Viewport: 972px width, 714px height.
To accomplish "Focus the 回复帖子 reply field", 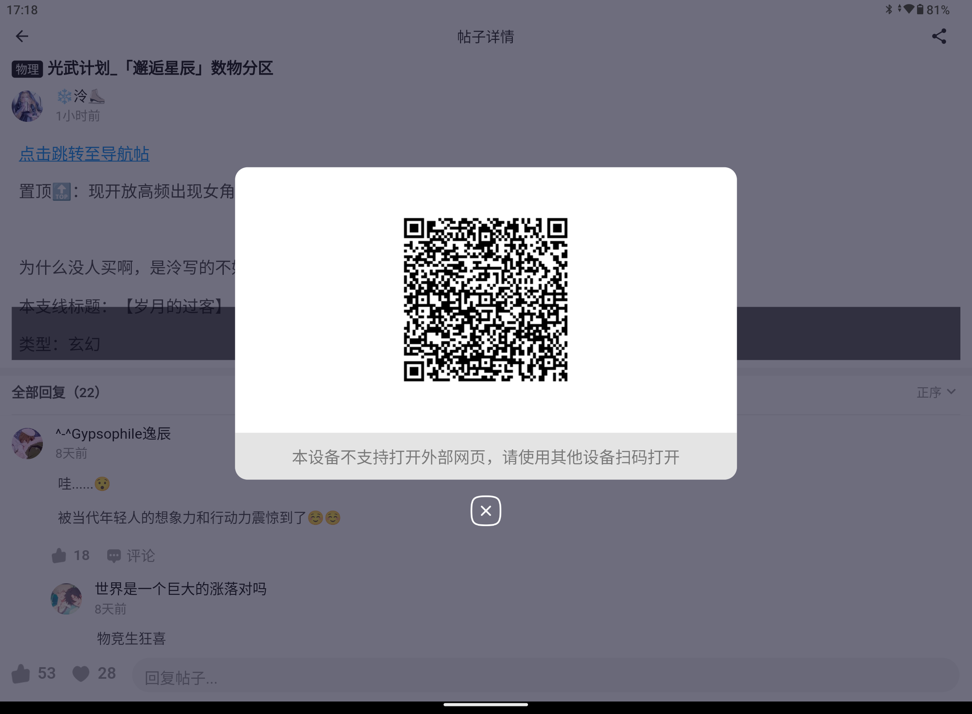I will point(546,676).
